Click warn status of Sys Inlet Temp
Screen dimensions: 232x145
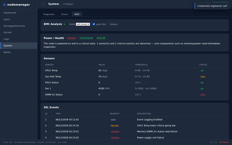coord(203,77)
